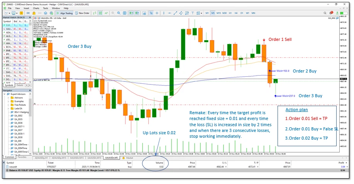Toggle chart shift from right border
This screenshot has height=184, width=354.
pyautogui.click(x=137, y=13)
